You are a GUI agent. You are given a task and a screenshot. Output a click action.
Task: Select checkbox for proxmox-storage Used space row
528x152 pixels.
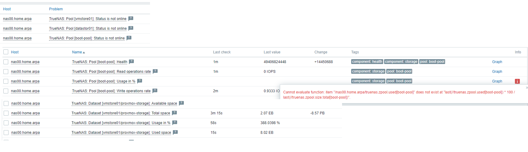pos(6,133)
